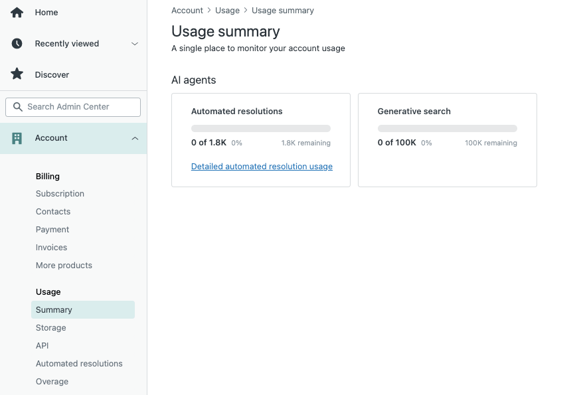The height and width of the screenshot is (395, 581).
Task: Collapse the Account section using its chevron
Action: pyautogui.click(x=135, y=138)
